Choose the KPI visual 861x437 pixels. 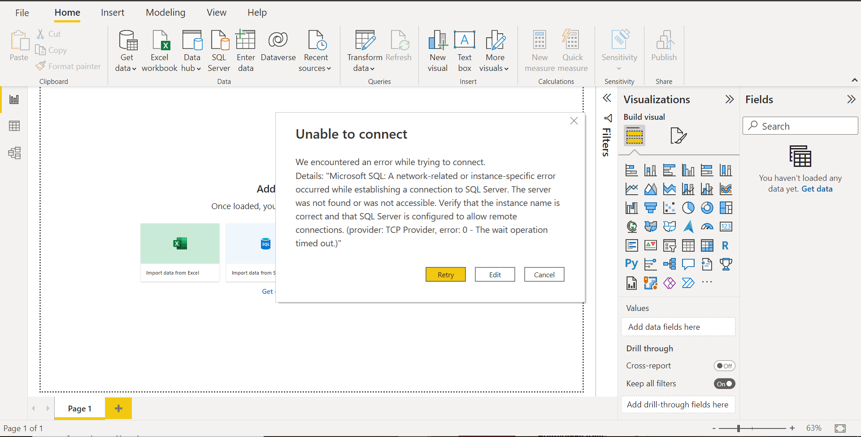pyautogui.click(x=650, y=245)
